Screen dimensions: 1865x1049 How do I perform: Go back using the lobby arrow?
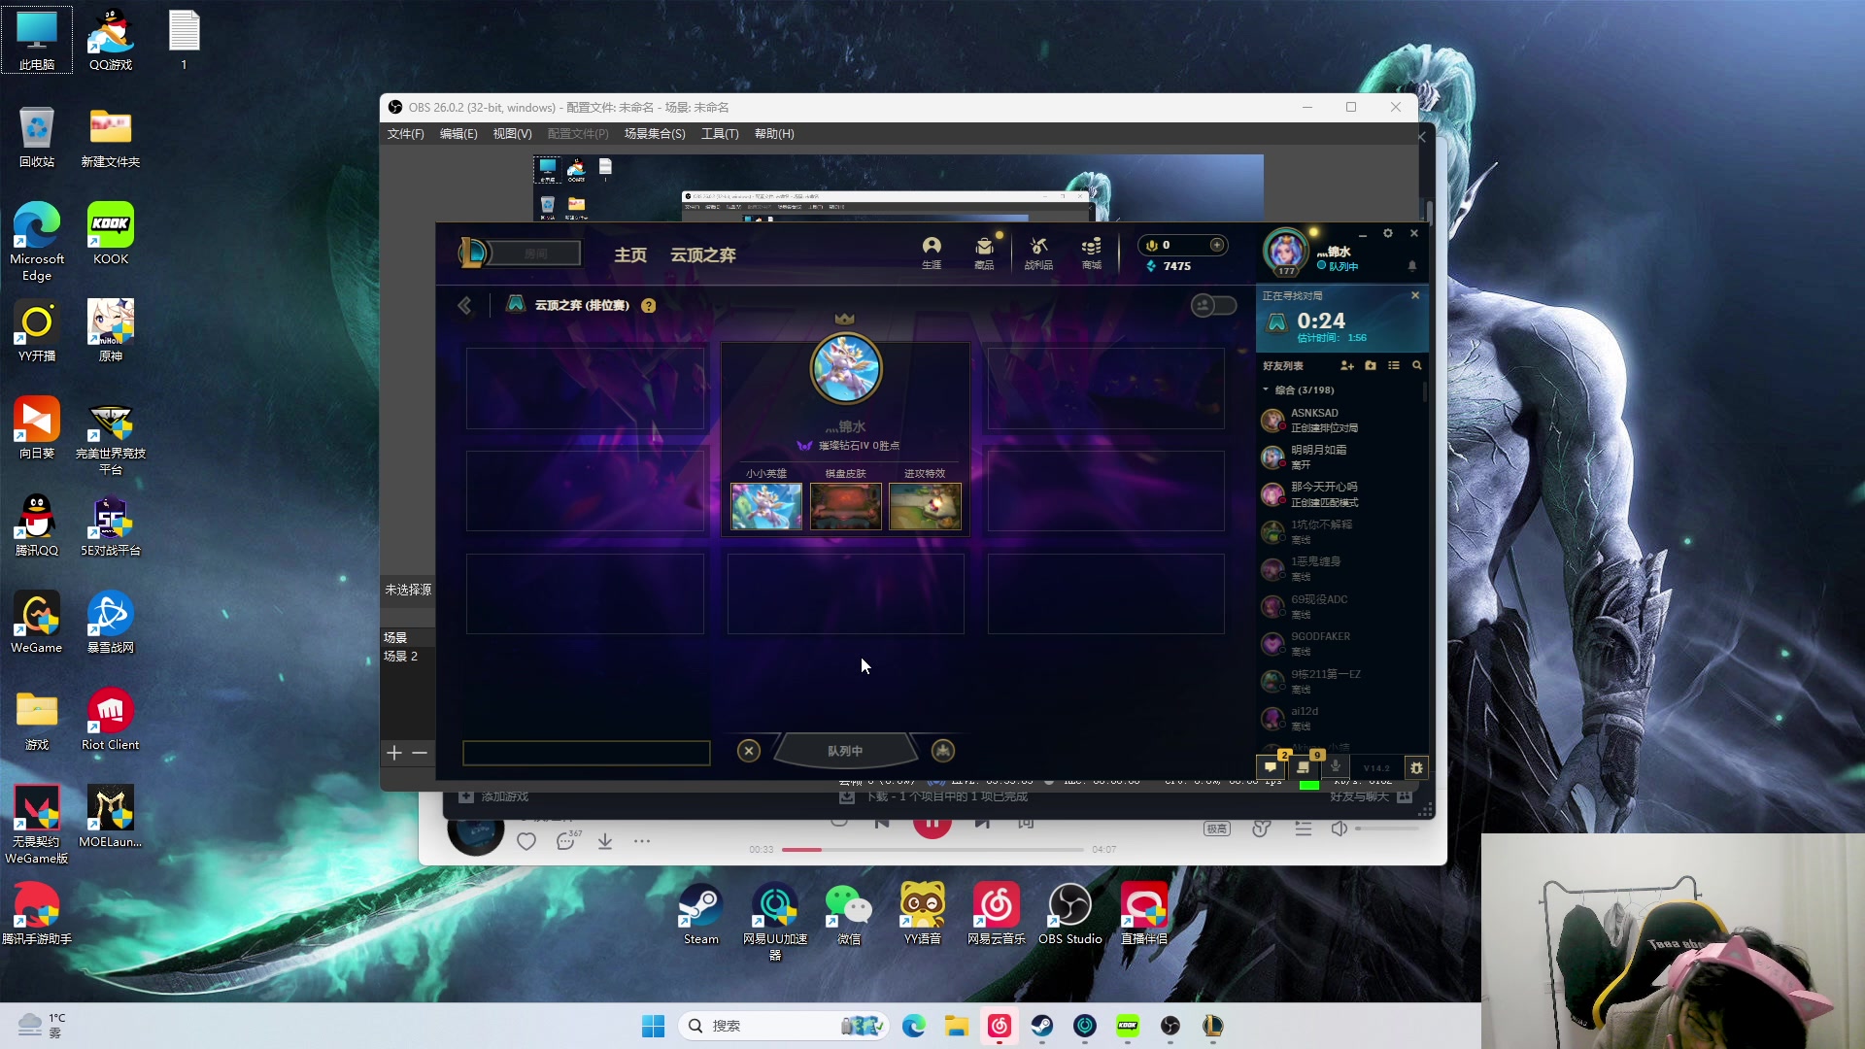pyautogui.click(x=464, y=305)
